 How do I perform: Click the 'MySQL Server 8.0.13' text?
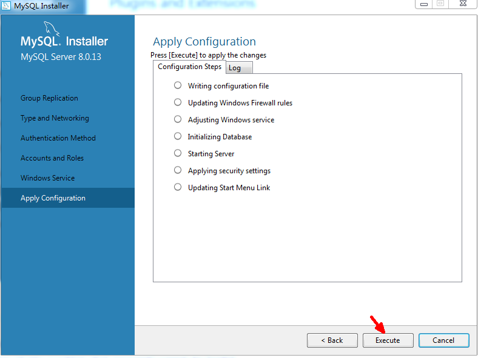61,57
